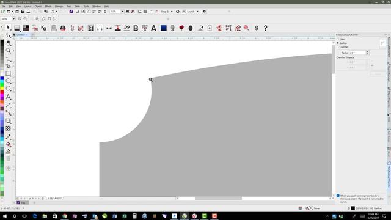Click the New document icon
Image resolution: width=391 pixels, height=220 pixels.
[x=3, y=12]
